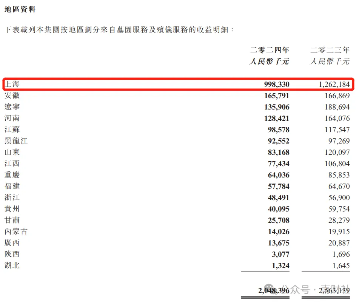Click the 黑龍江 row label

pyautogui.click(x=16, y=141)
